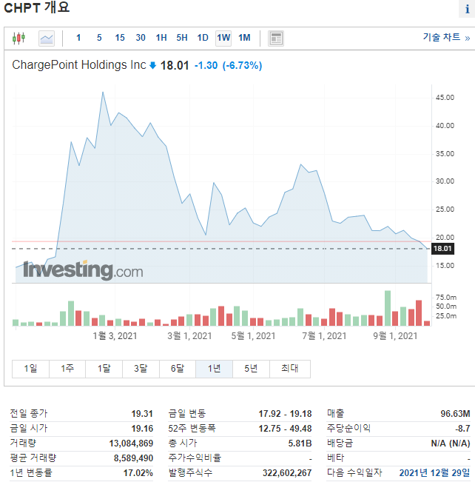The image size is (475, 482).
Task: Choose the 1주 time range
Action: (x=67, y=369)
